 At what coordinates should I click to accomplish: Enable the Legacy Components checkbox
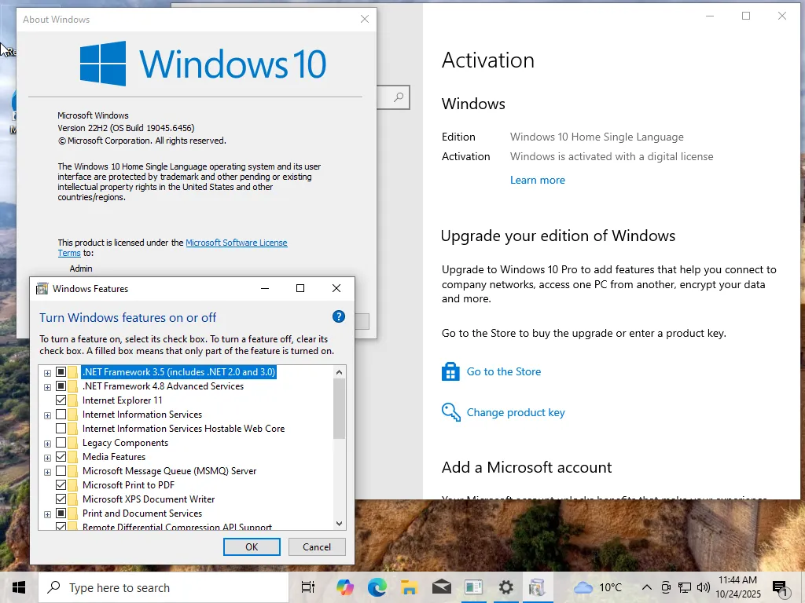61,443
